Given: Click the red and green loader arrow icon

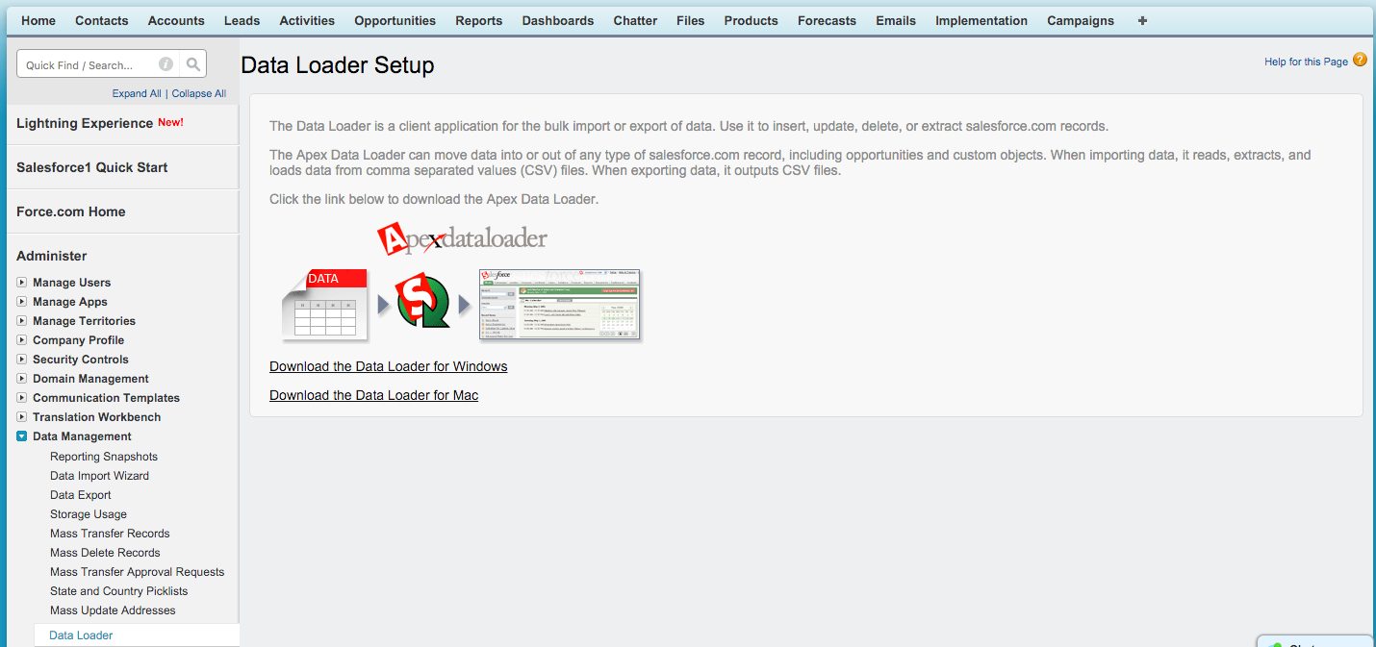Looking at the screenshot, I should [x=423, y=302].
